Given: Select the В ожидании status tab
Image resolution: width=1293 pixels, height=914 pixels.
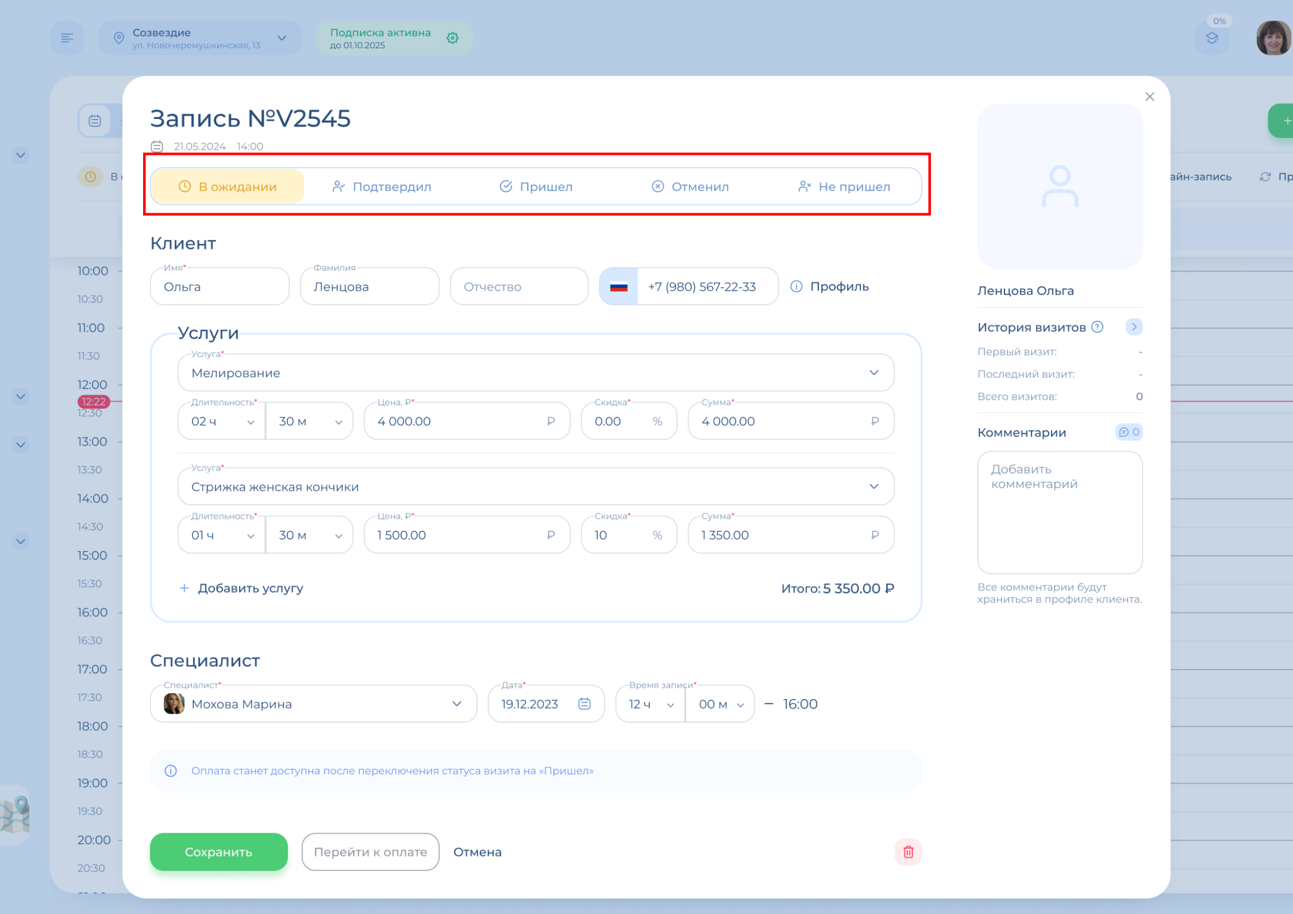Looking at the screenshot, I should click(x=227, y=187).
